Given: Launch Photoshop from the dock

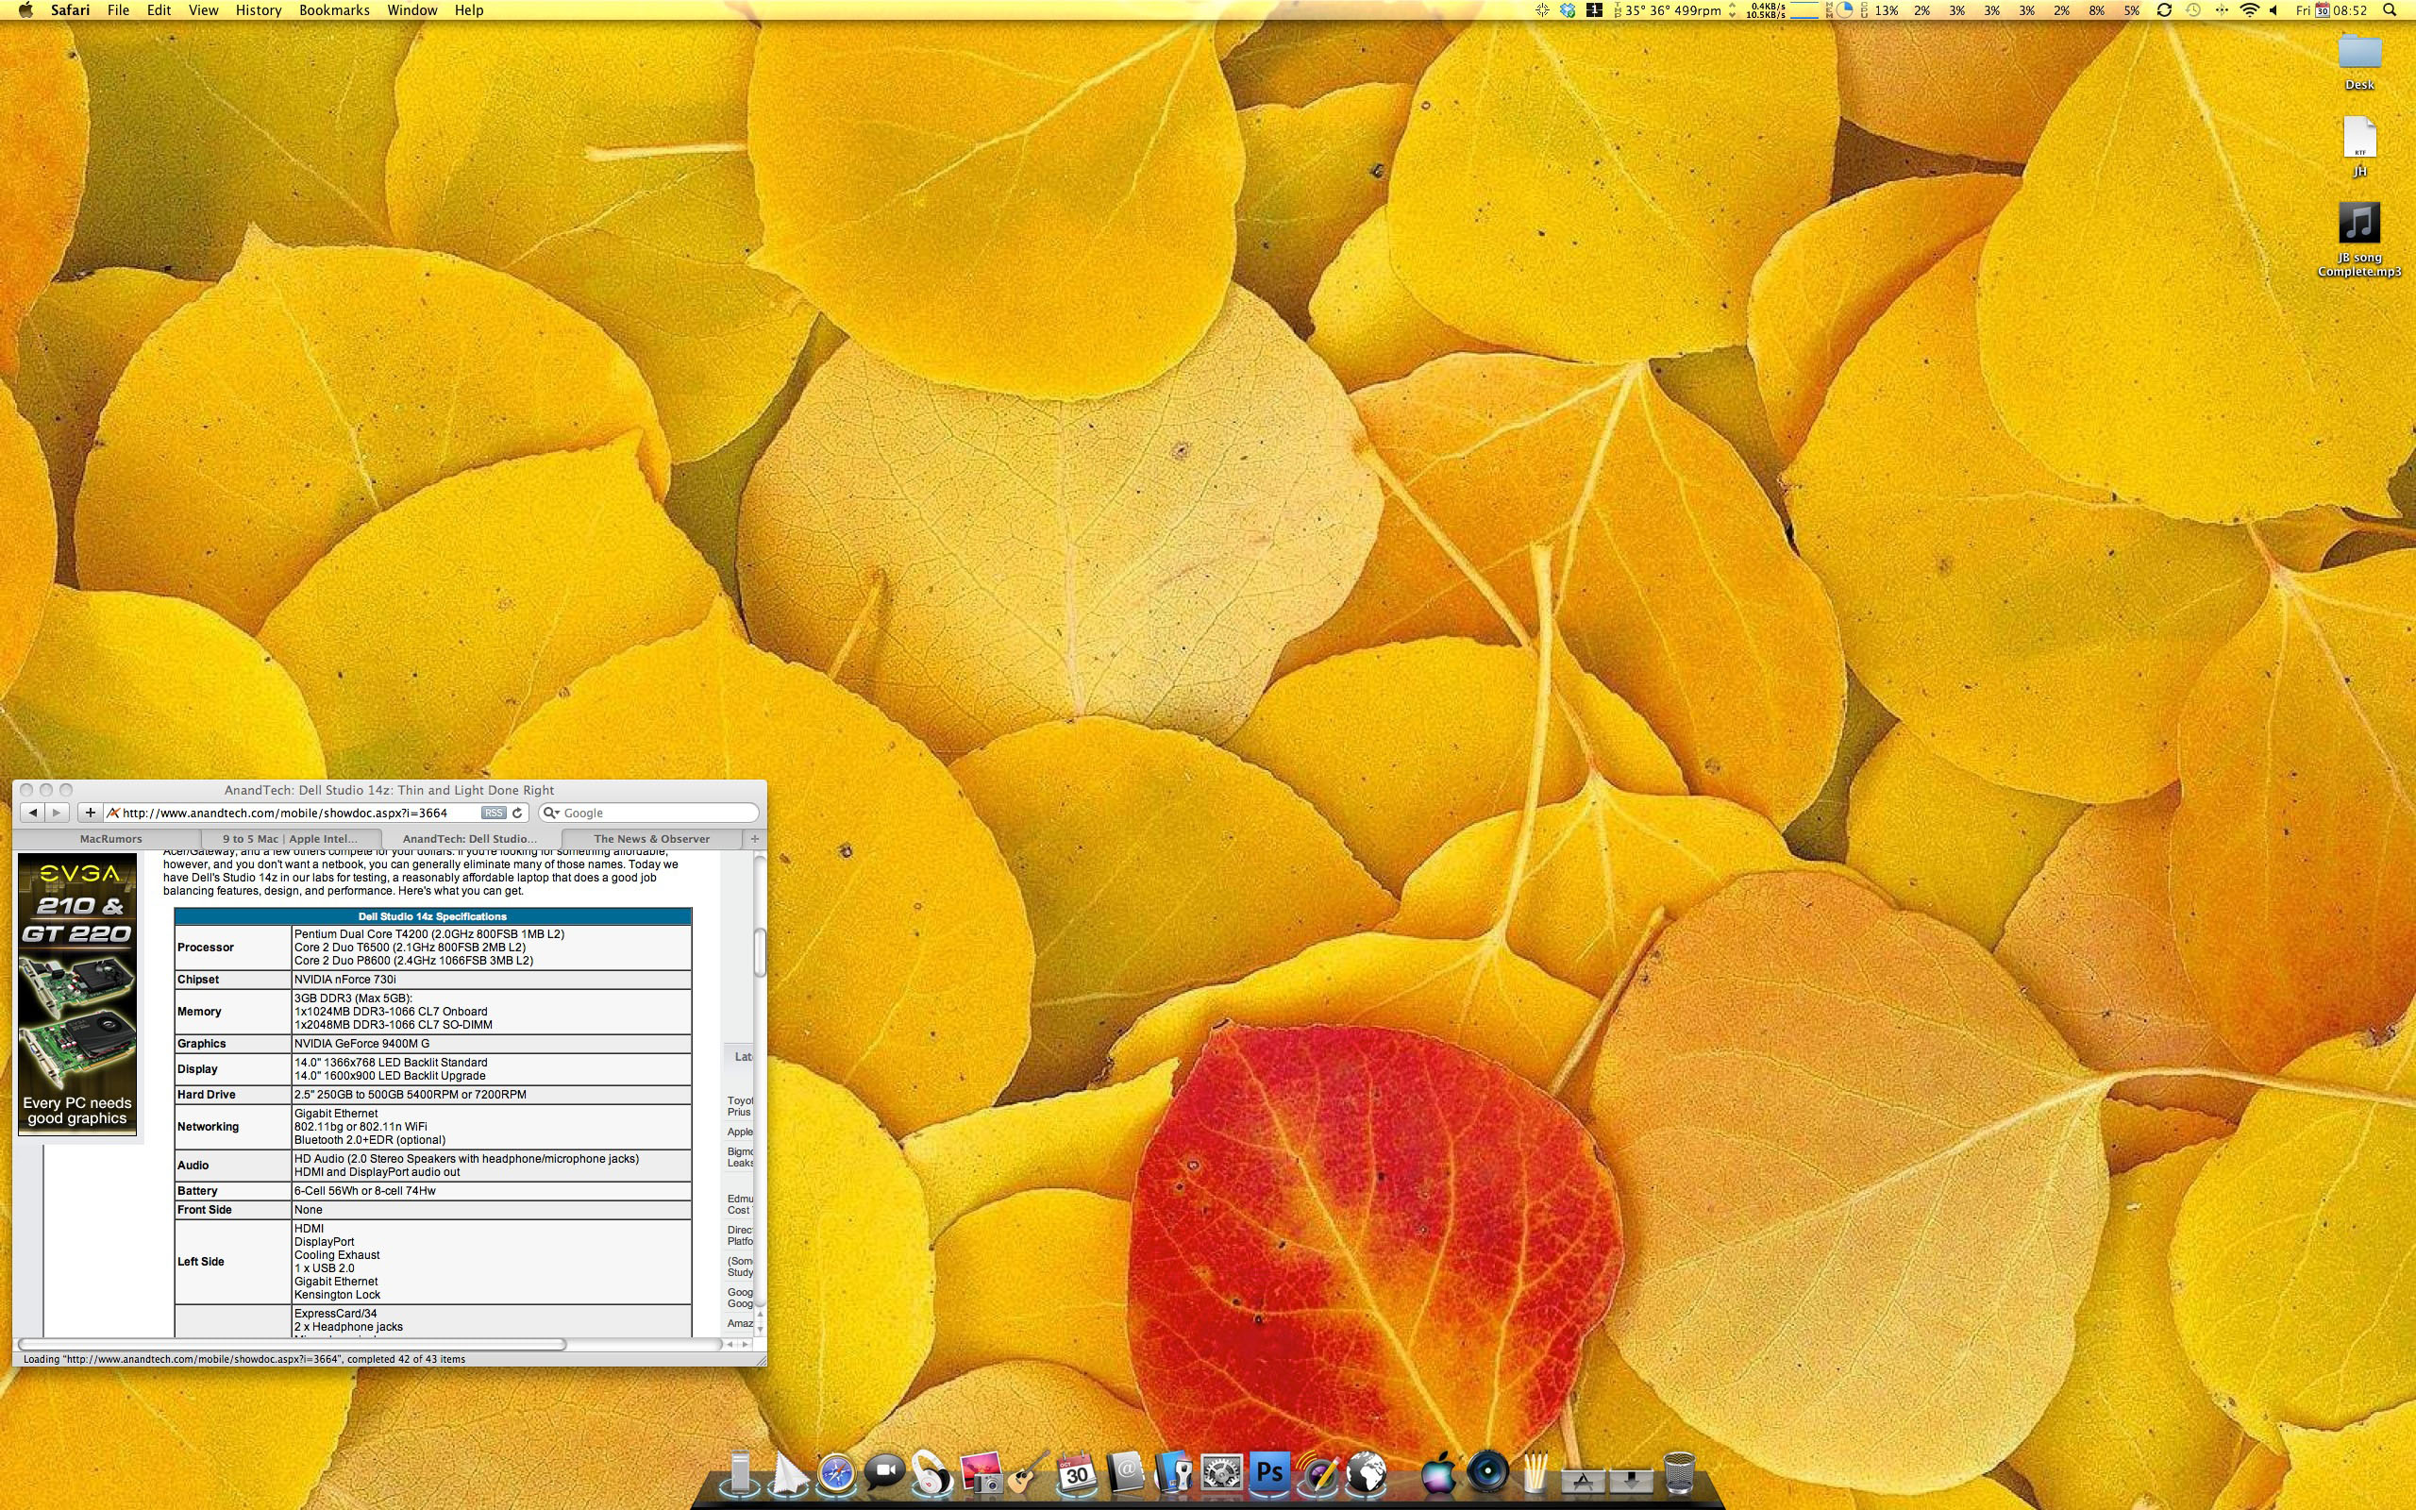Looking at the screenshot, I should pyautogui.click(x=1270, y=1473).
